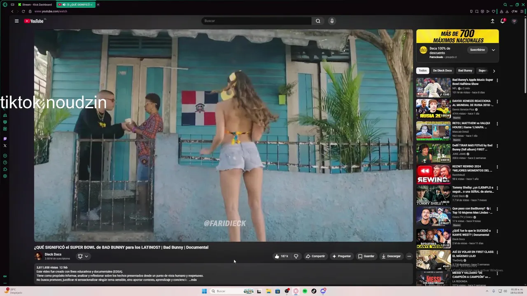Open the browser search tabs magnifier

click(x=505, y=5)
